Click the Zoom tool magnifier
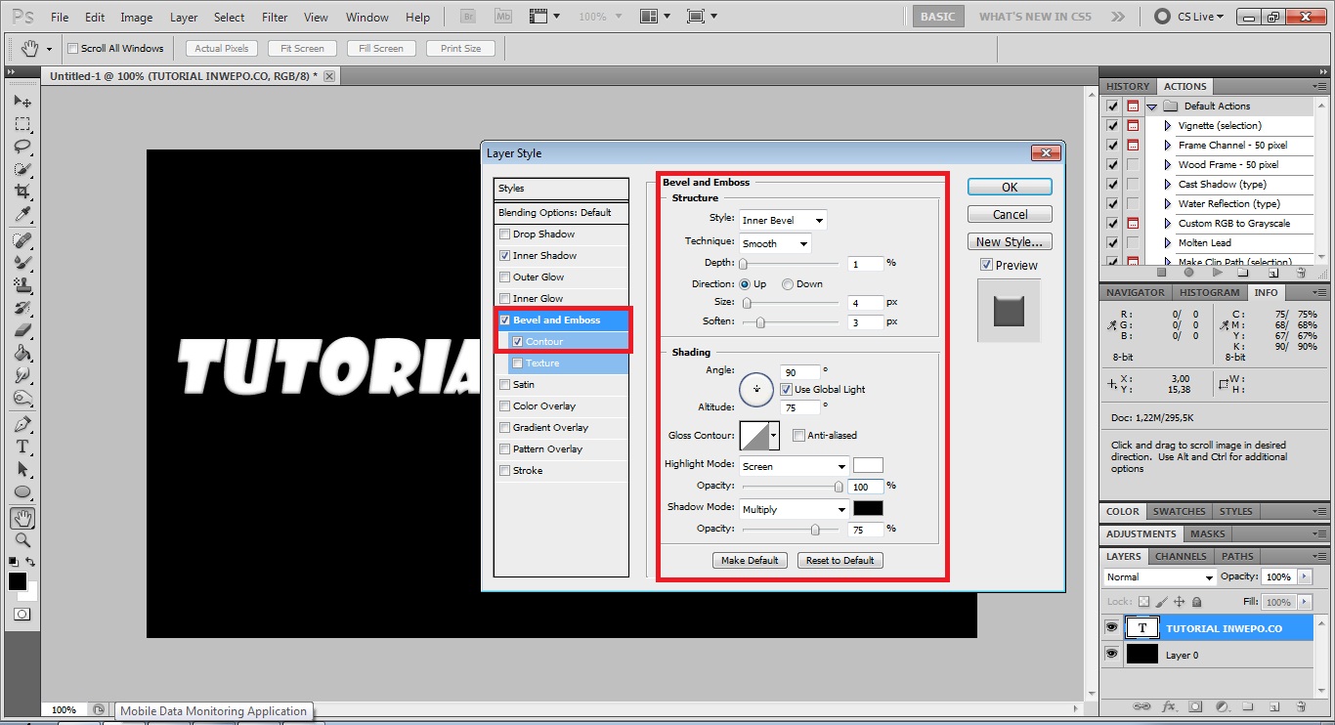 22,540
